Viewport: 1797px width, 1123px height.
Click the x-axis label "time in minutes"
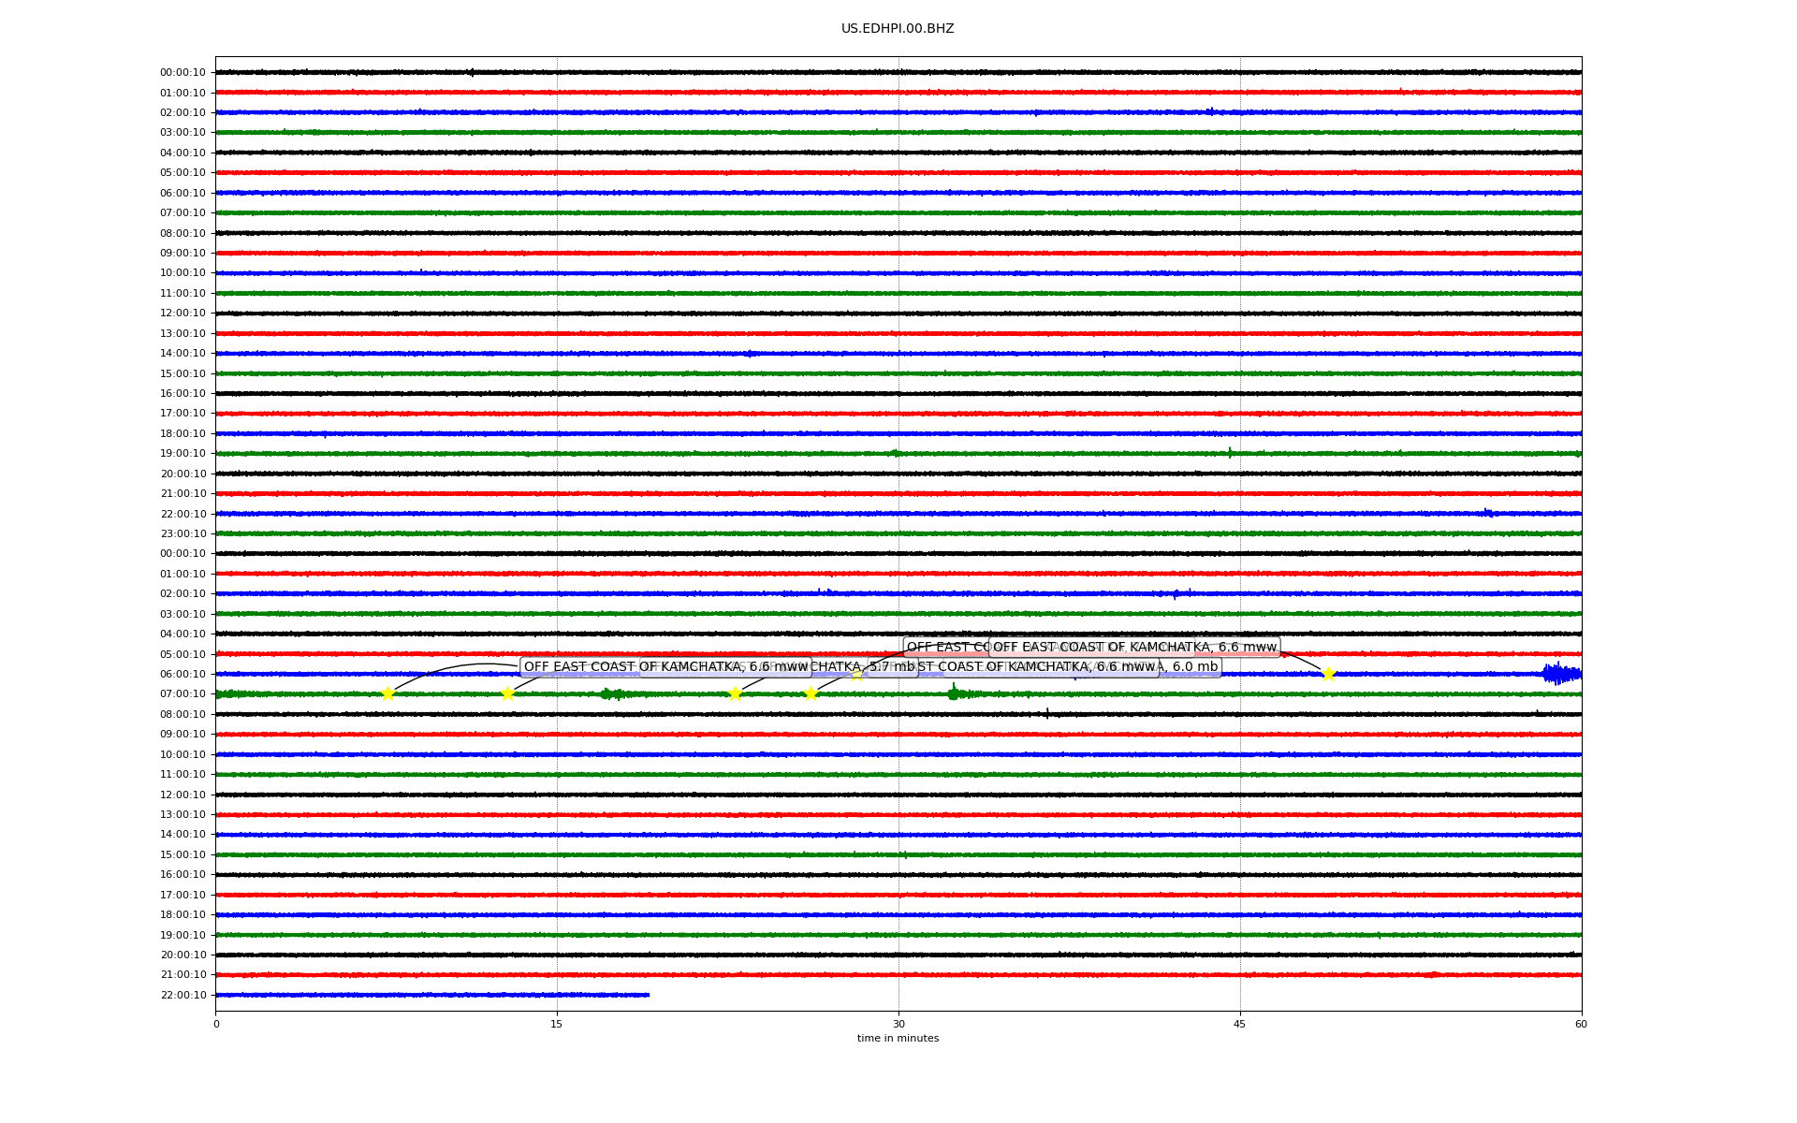[x=898, y=1038]
